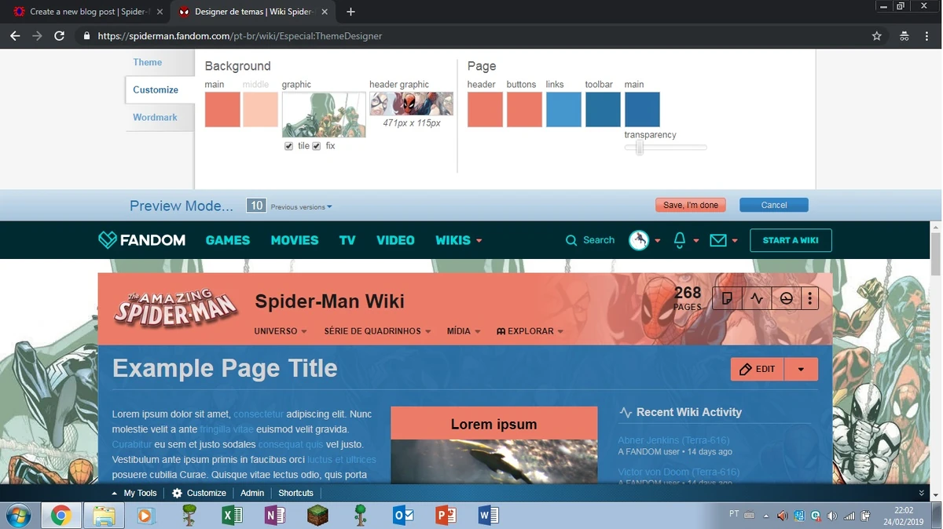This screenshot has height=529, width=943.
Task: Click the Fandom logo
Action: (x=141, y=240)
